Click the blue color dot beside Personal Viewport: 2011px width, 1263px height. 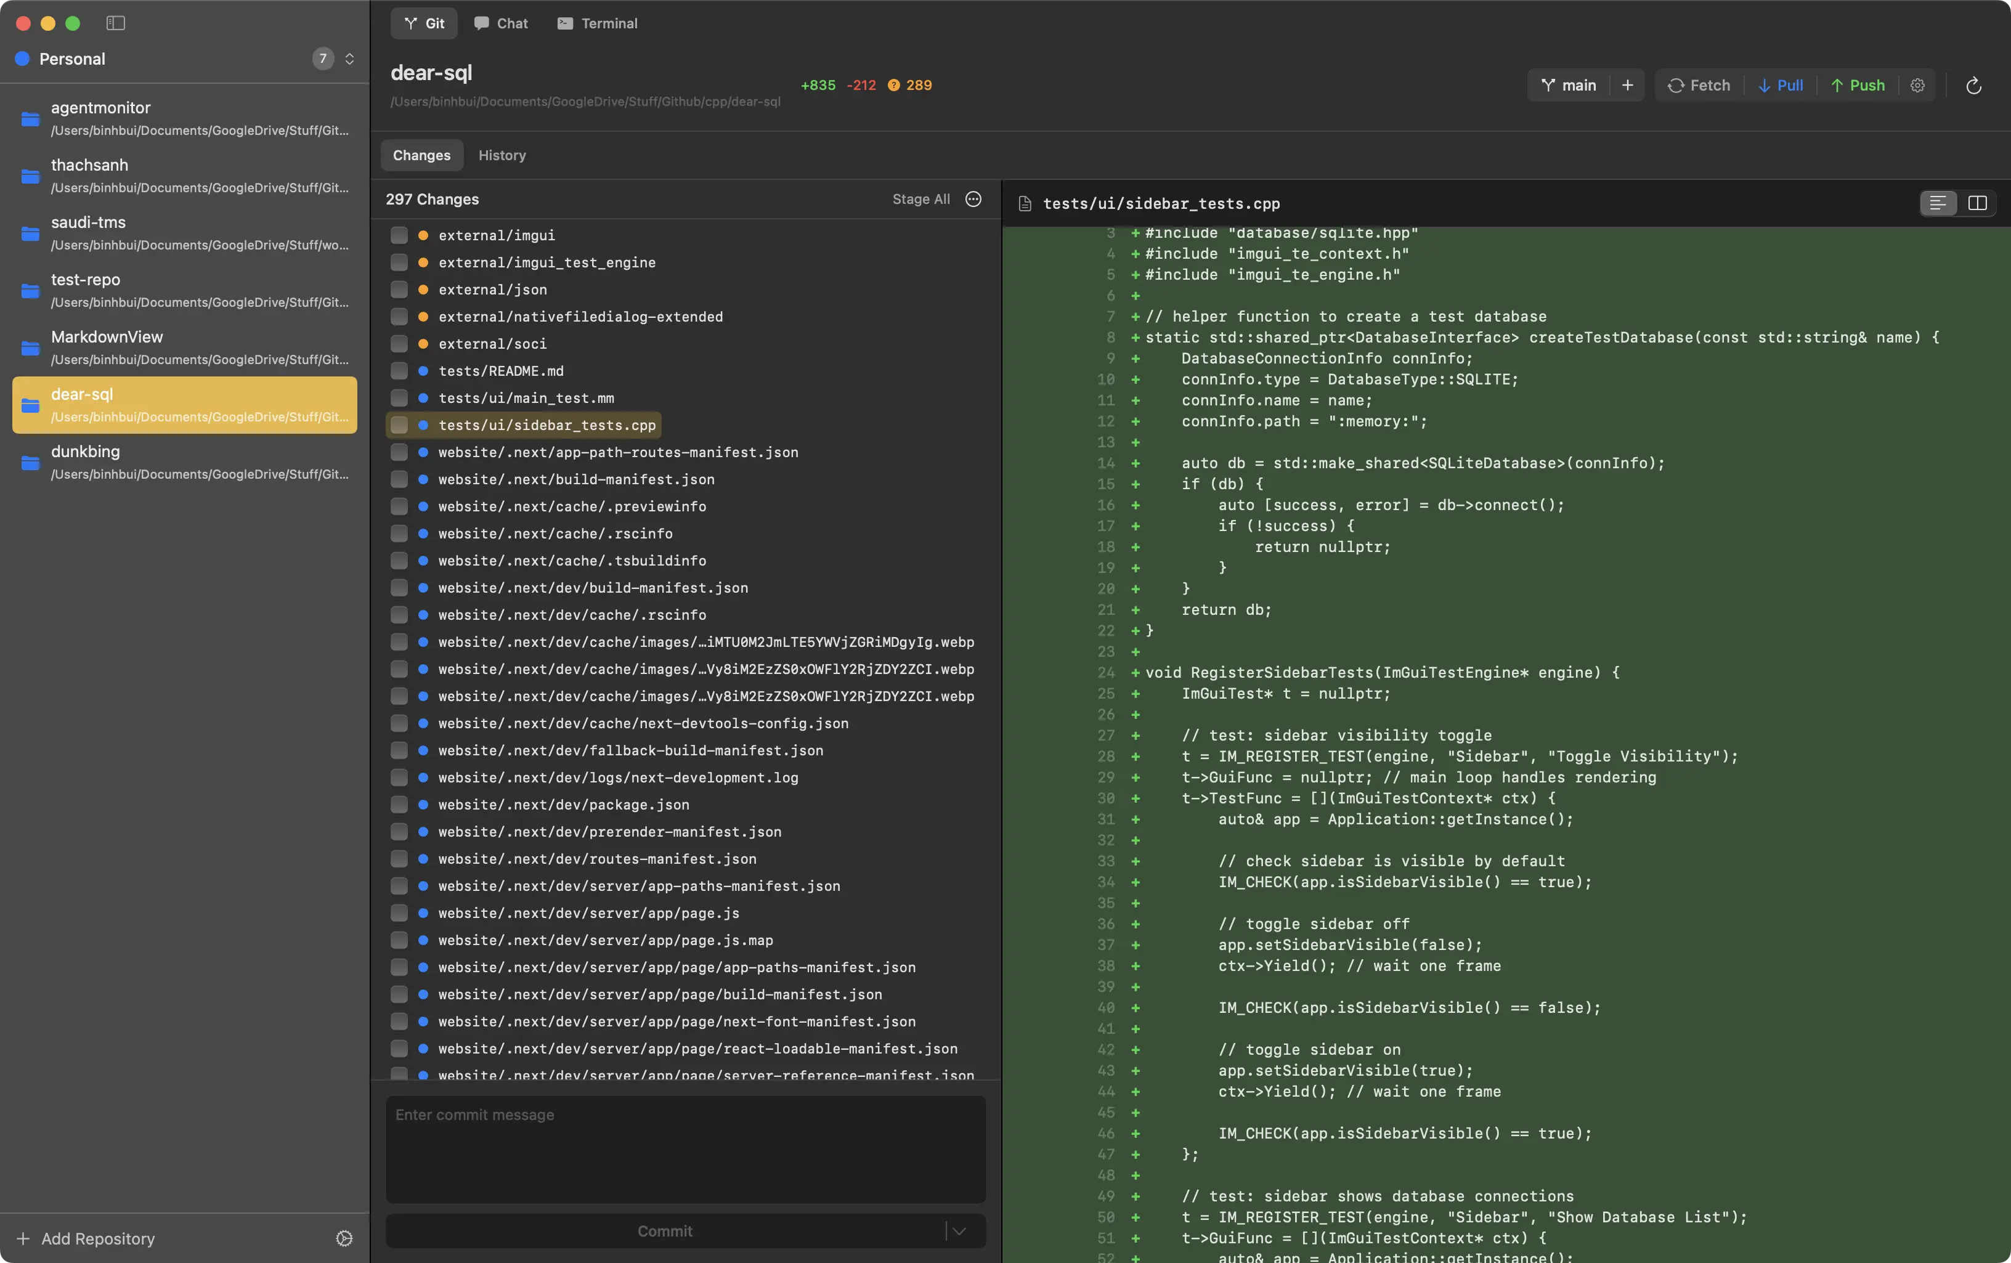(x=23, y=59)
